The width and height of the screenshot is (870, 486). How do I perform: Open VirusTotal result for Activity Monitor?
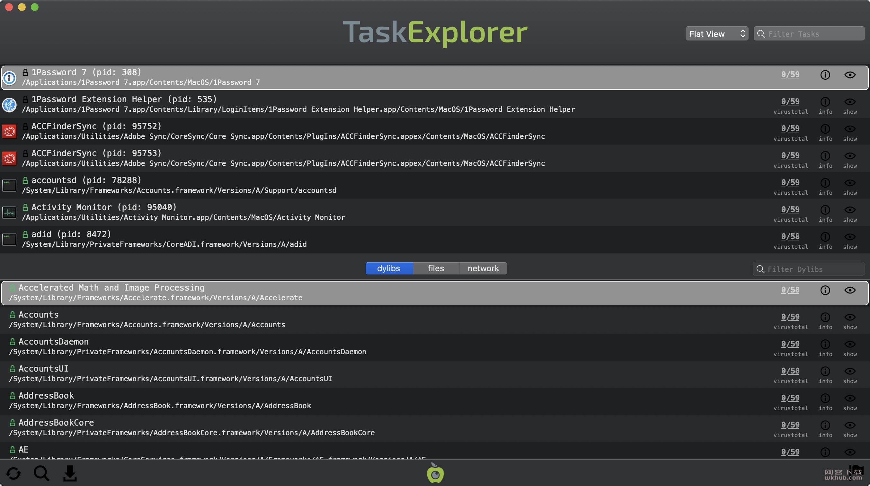790,210
